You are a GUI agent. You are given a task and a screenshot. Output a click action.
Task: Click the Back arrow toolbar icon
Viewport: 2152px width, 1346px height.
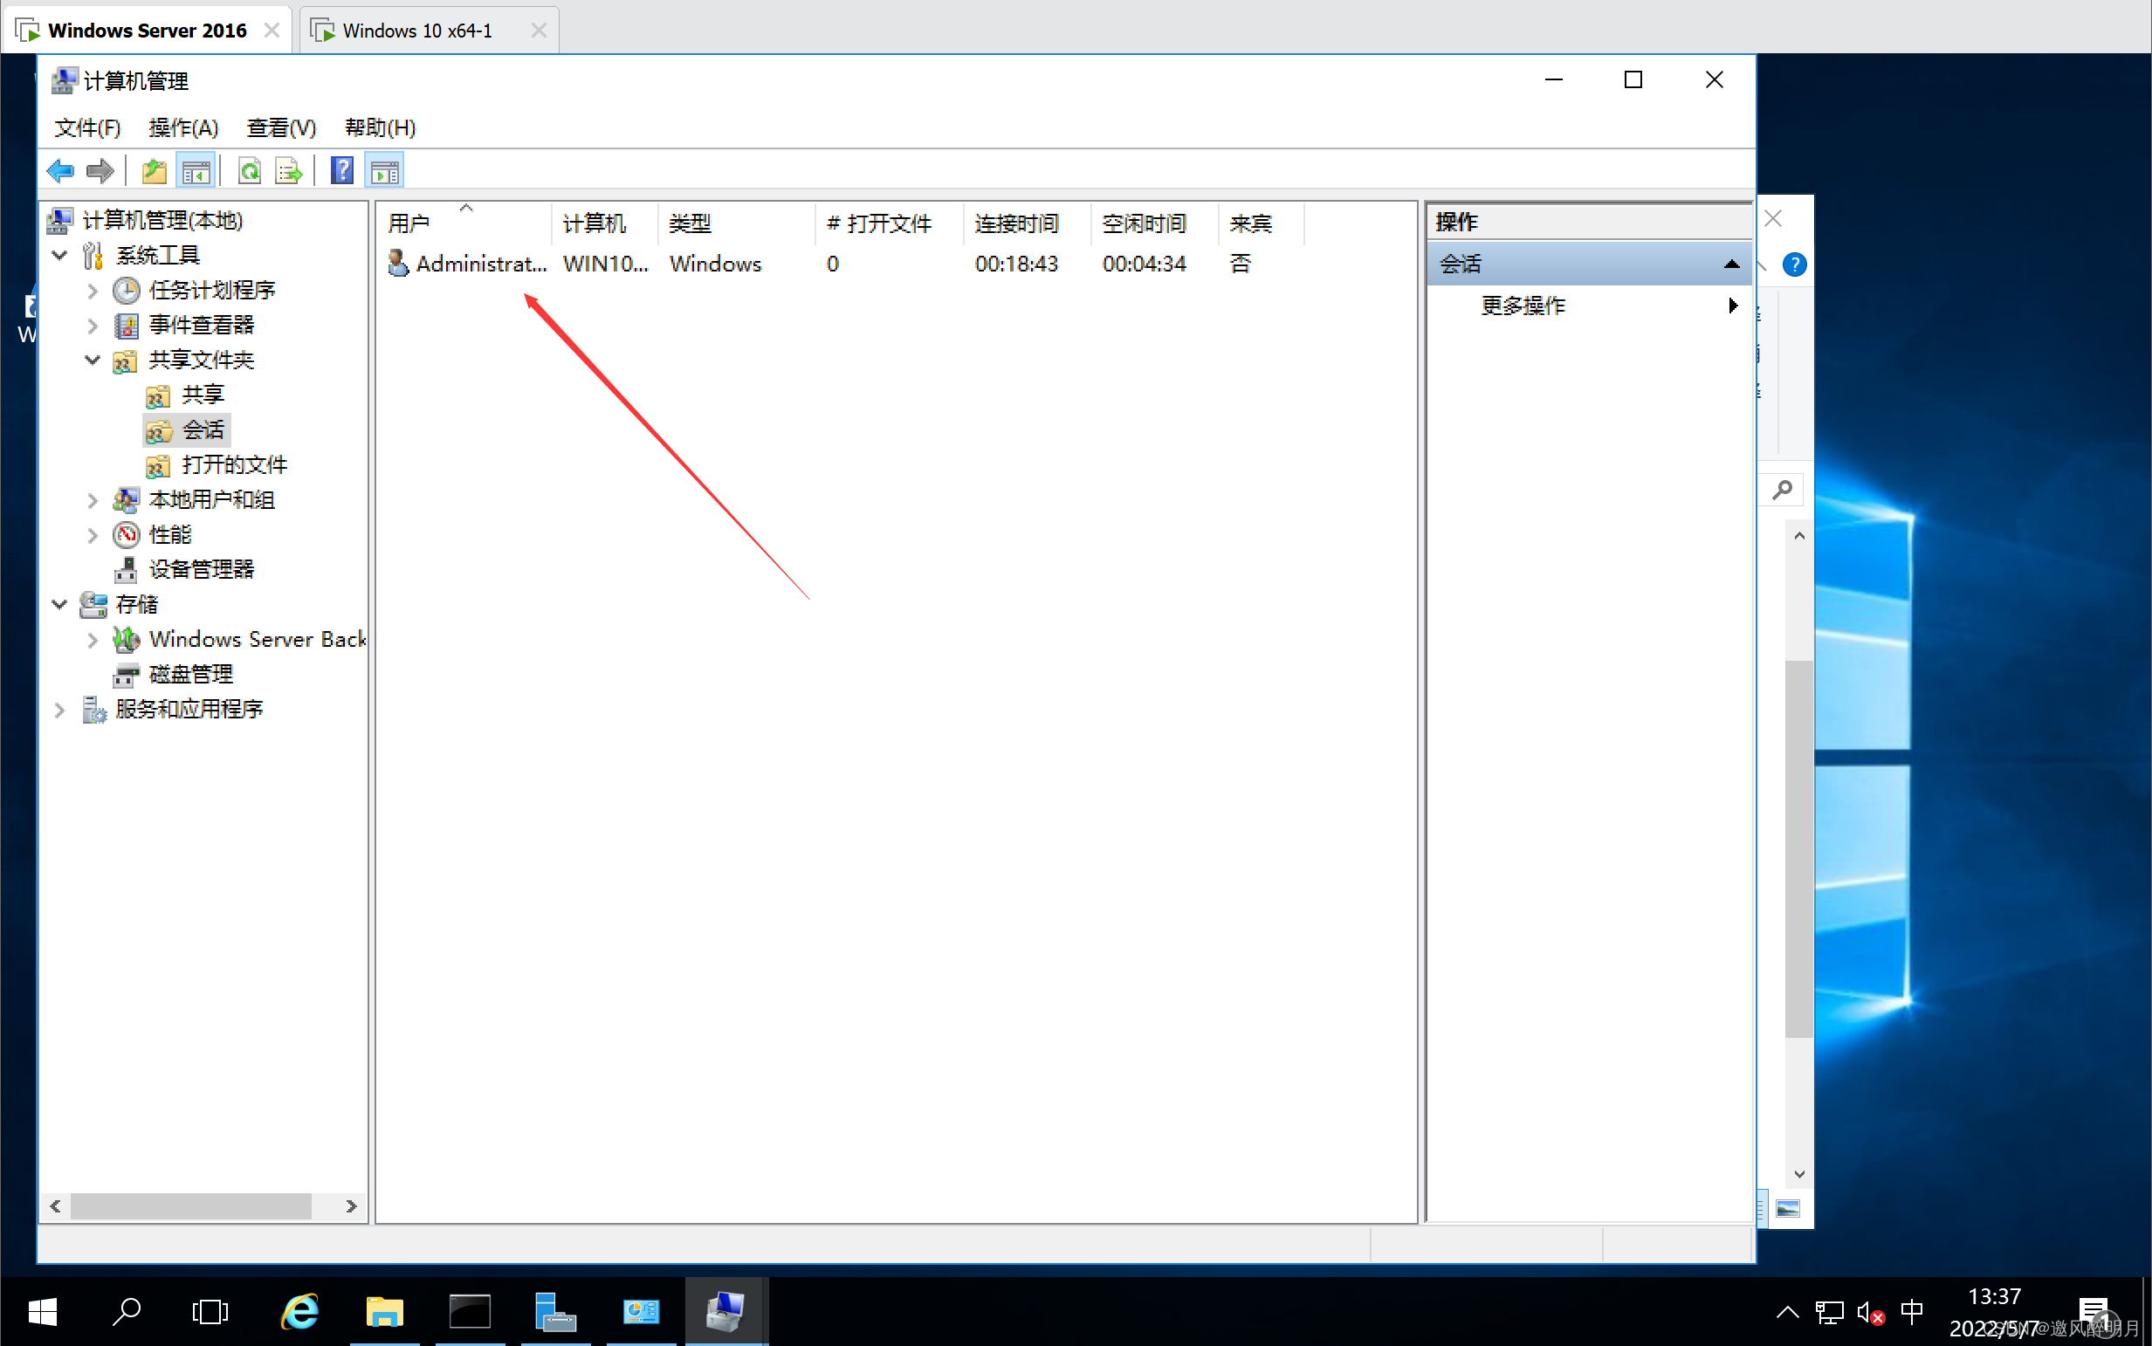point(60,170)
